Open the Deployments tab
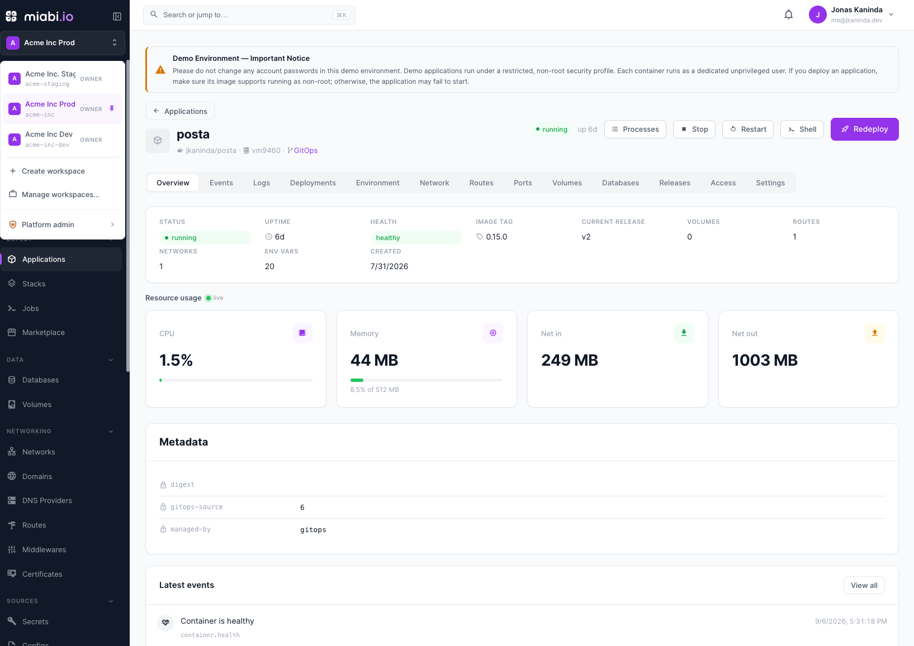The width and height of the screenshot is (914, 646). point(313,183)
